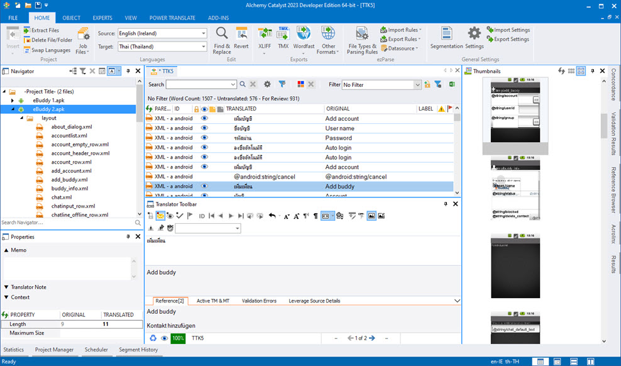Open the Search box dropdown arrow

pos(233,84)
